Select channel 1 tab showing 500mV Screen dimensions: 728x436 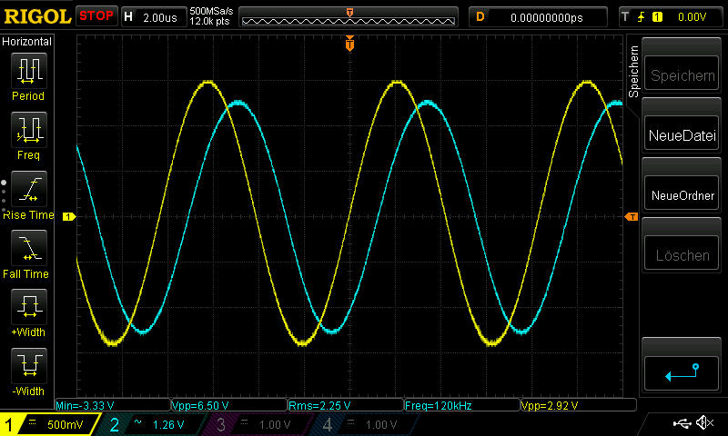49,424
